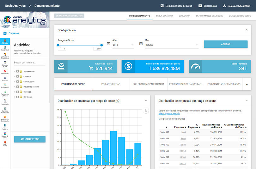
Task: Switch to Performance del Score tab
Action: 210,16
